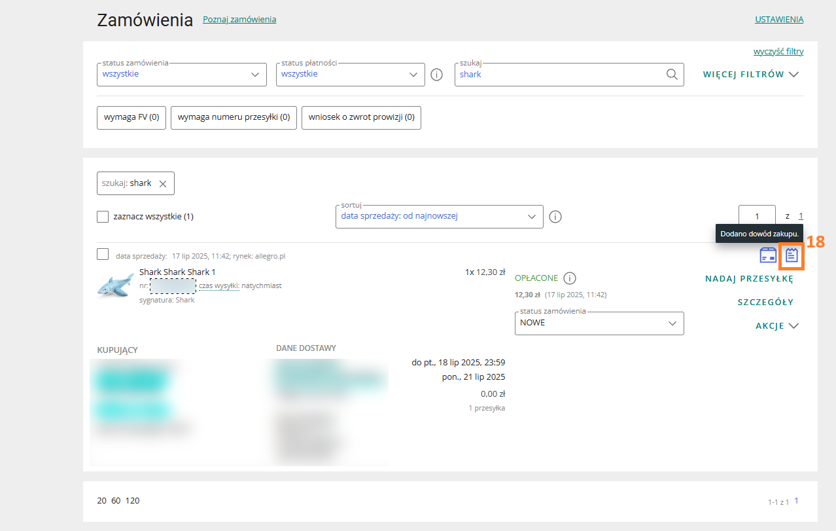Click the page number input field
This screenshot has height=531, width=836.
point(757,217)
